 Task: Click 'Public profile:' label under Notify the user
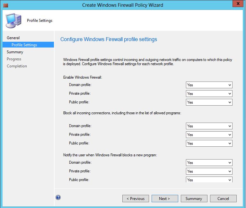click(x=79, y=180)
